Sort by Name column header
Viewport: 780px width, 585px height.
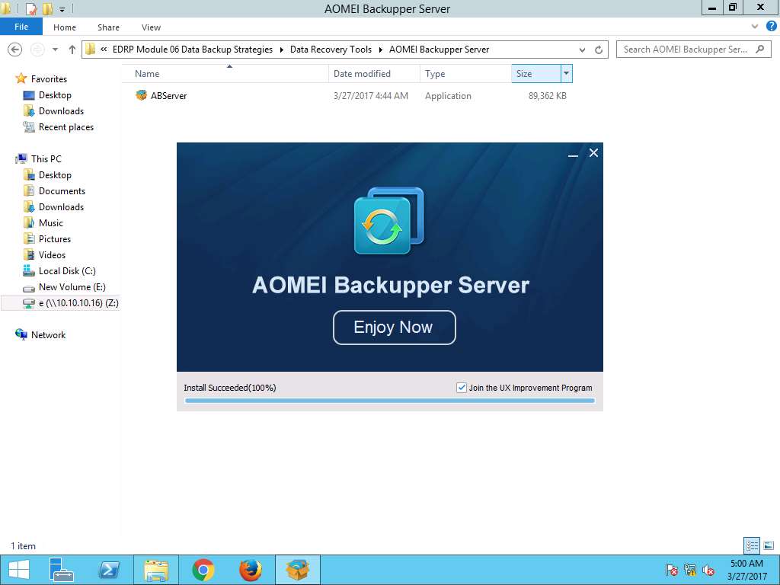225,74
